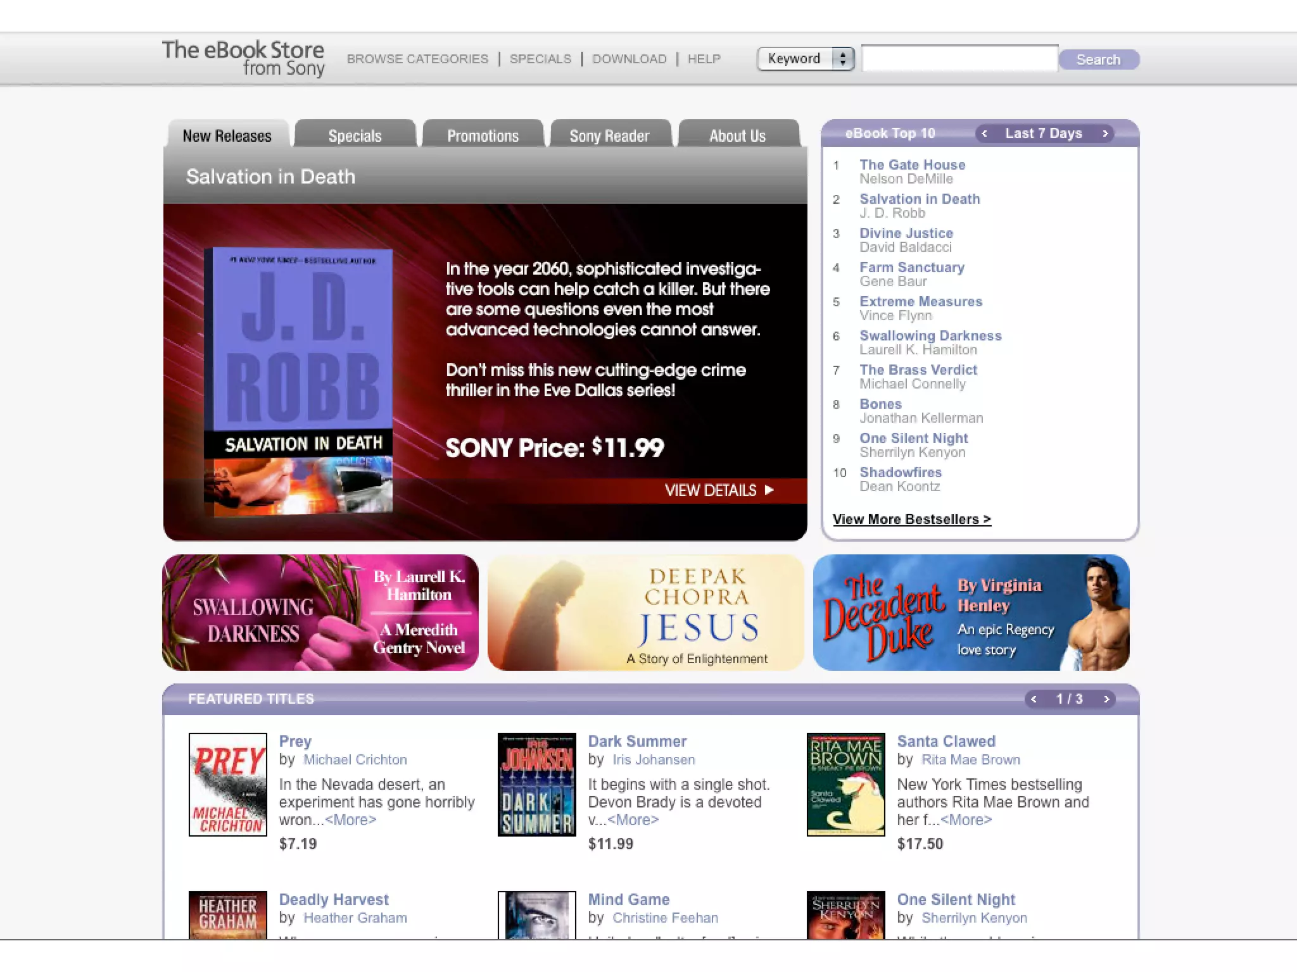Expand More link in Prey description

[x=350, y=820]
